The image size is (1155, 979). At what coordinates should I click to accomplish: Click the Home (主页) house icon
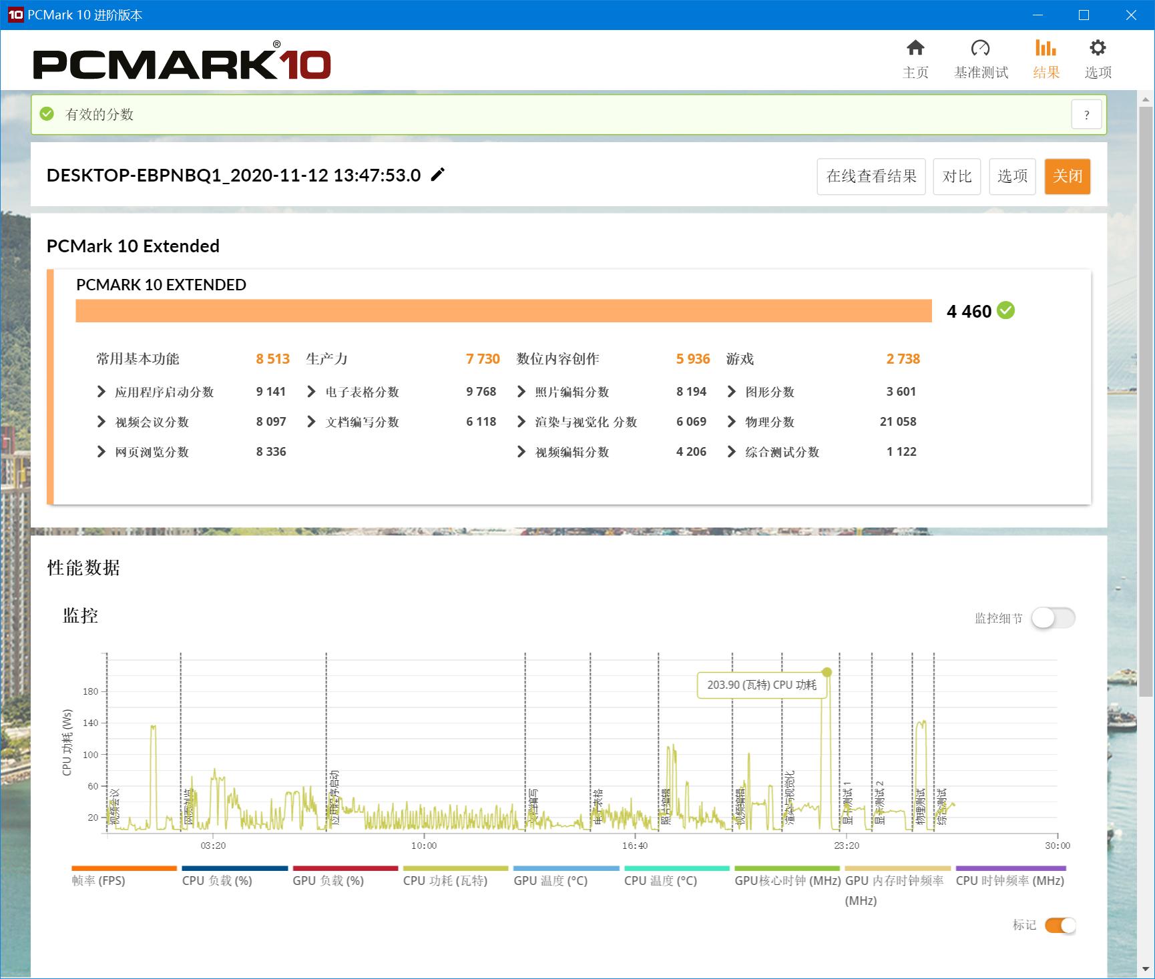[915, 47]
